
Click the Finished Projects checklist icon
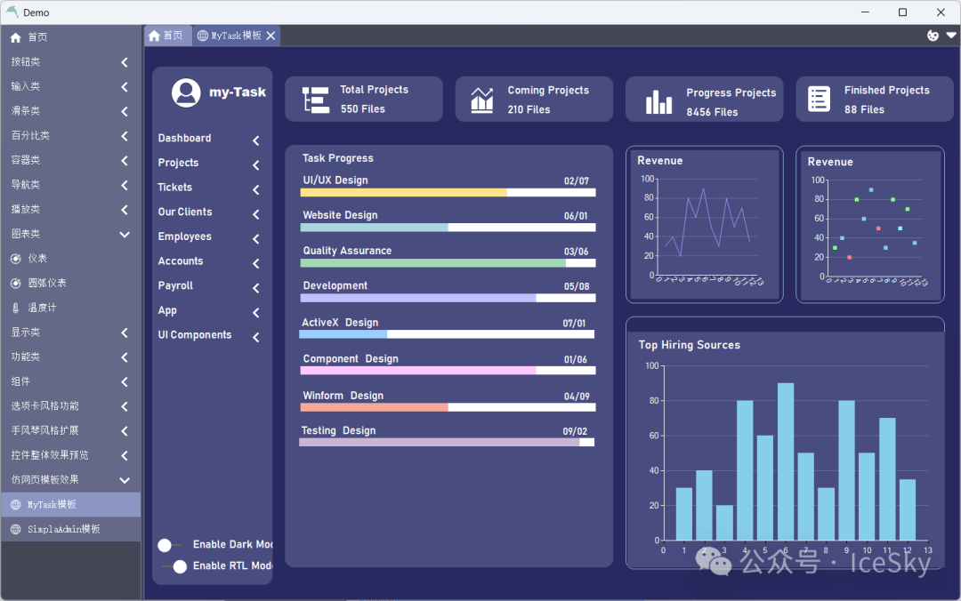click(x=819, y=100)
